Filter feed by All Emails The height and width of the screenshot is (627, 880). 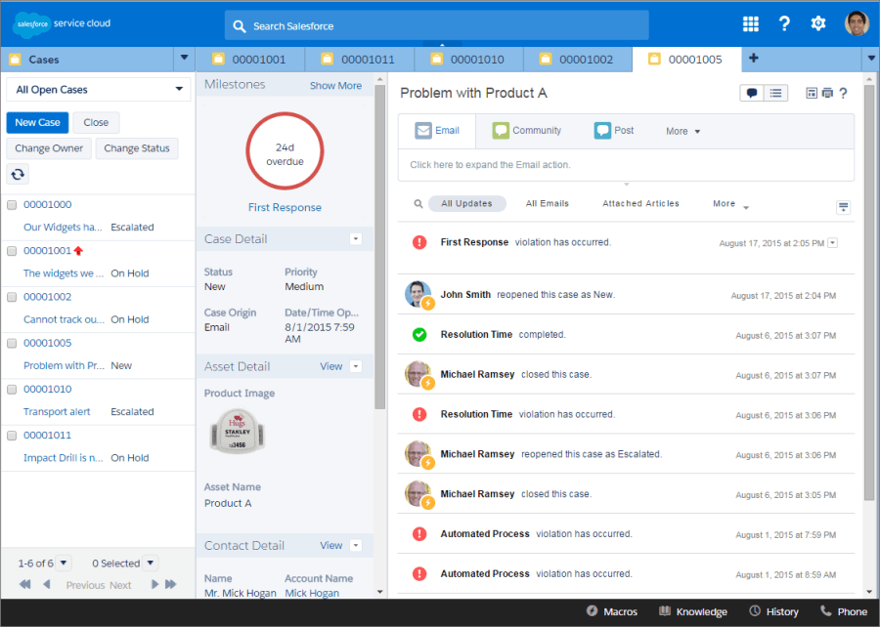pyautogui.click(x=548, y=204)
